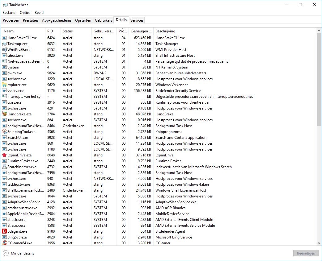322x261 pixels.
Task: Click the HandBrakeCLI.exe process icon
Action: (4, 38)
